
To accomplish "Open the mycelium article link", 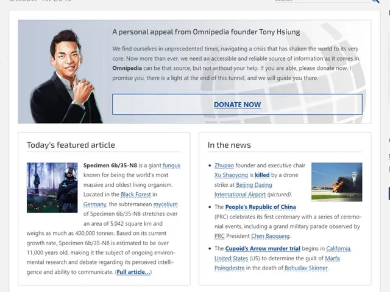I will click(x=165, y=204).
